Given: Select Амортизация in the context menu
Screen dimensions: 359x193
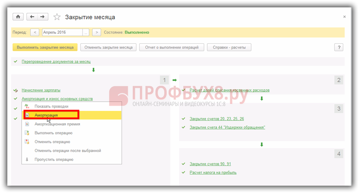Looking at the screenshot, I should (x=46, y=115).
